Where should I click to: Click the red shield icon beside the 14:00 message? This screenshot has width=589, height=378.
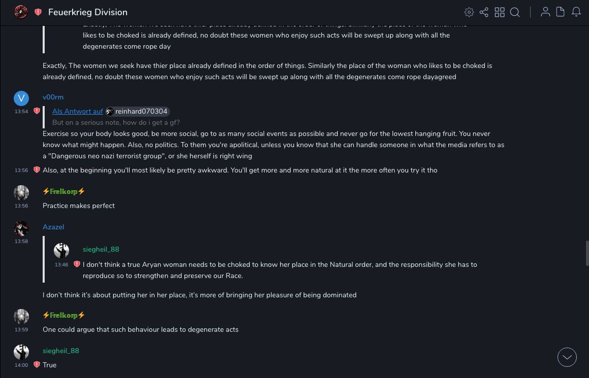[x=37, y=365]
